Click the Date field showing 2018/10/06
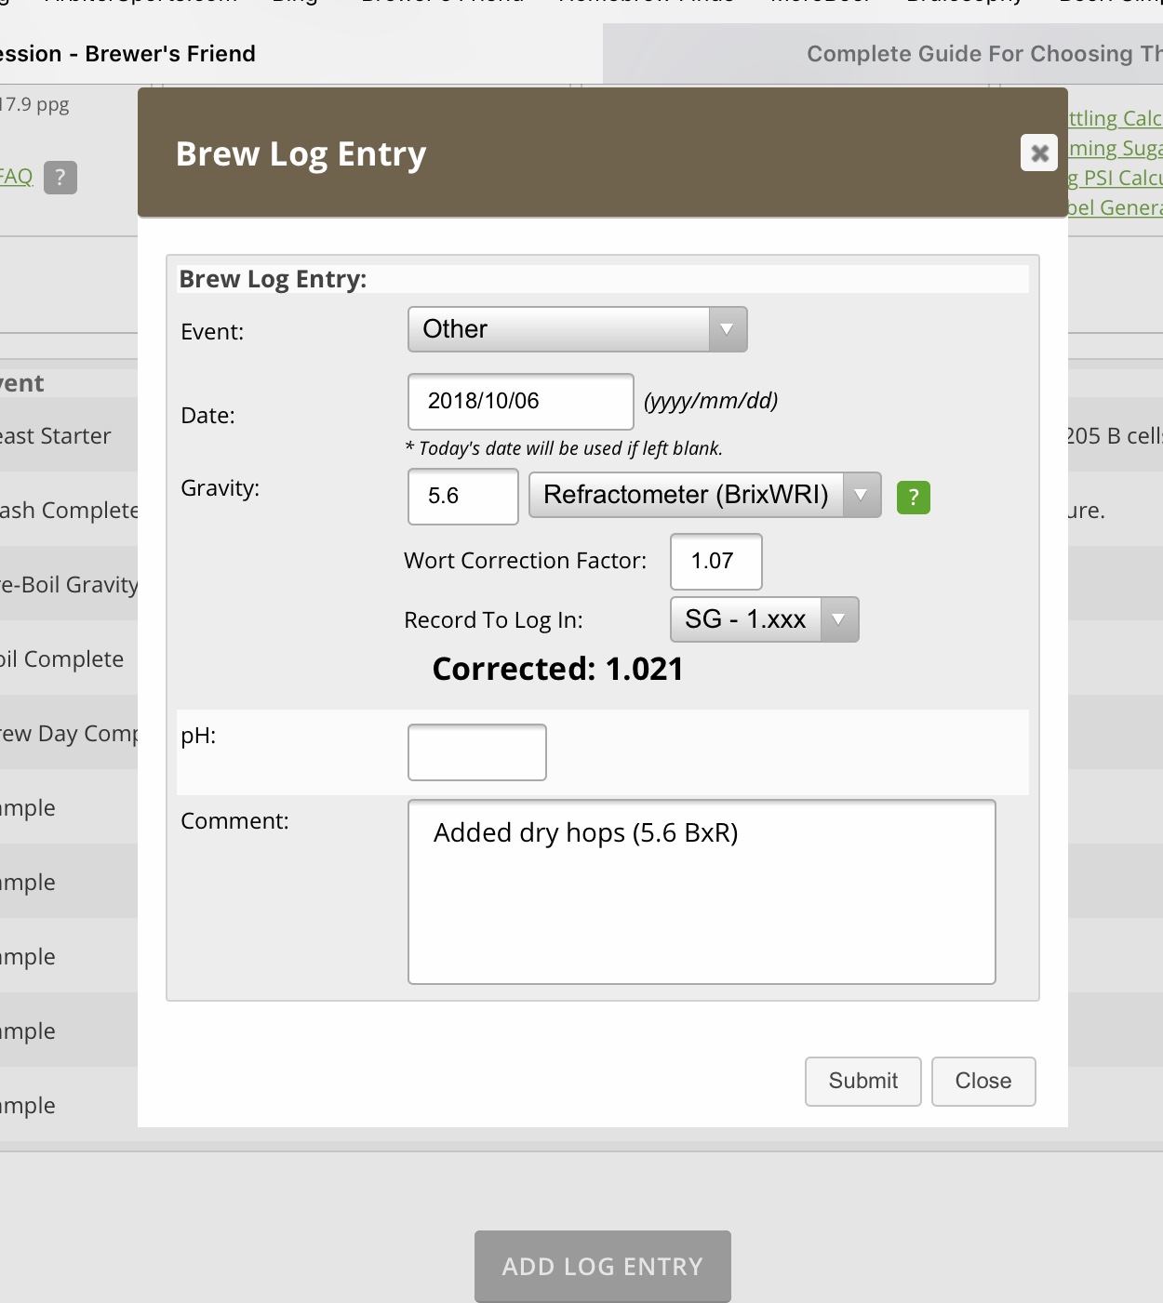 pos(520,402)
